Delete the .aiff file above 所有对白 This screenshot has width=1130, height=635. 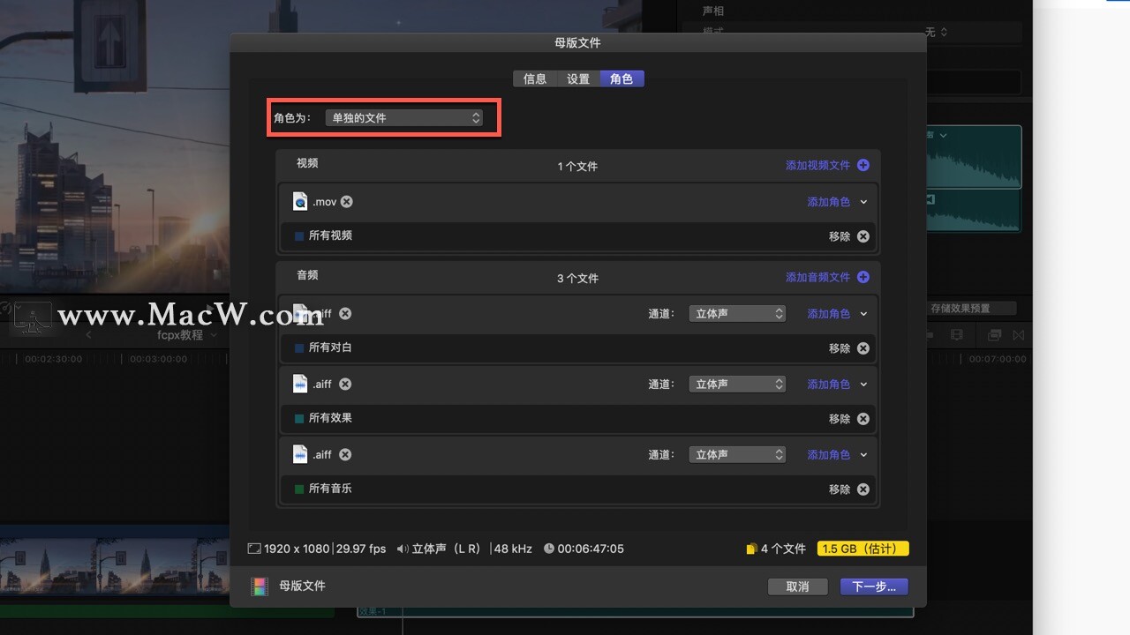point(345,313)
